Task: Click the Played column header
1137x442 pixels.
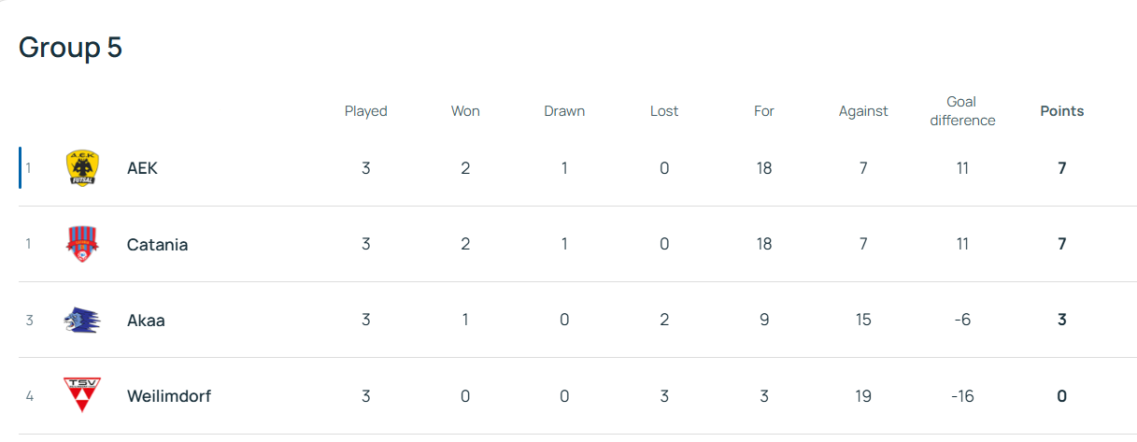Action: pyautogui.click(x=365, y=111)
